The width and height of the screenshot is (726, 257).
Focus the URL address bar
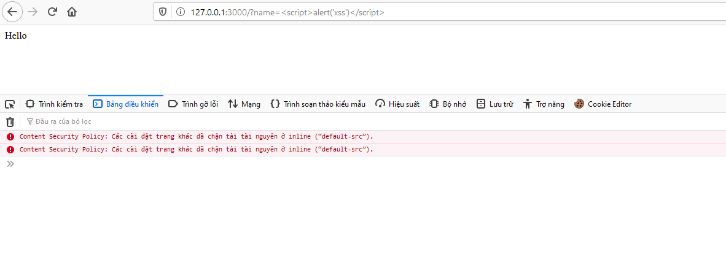pos(440,12)
